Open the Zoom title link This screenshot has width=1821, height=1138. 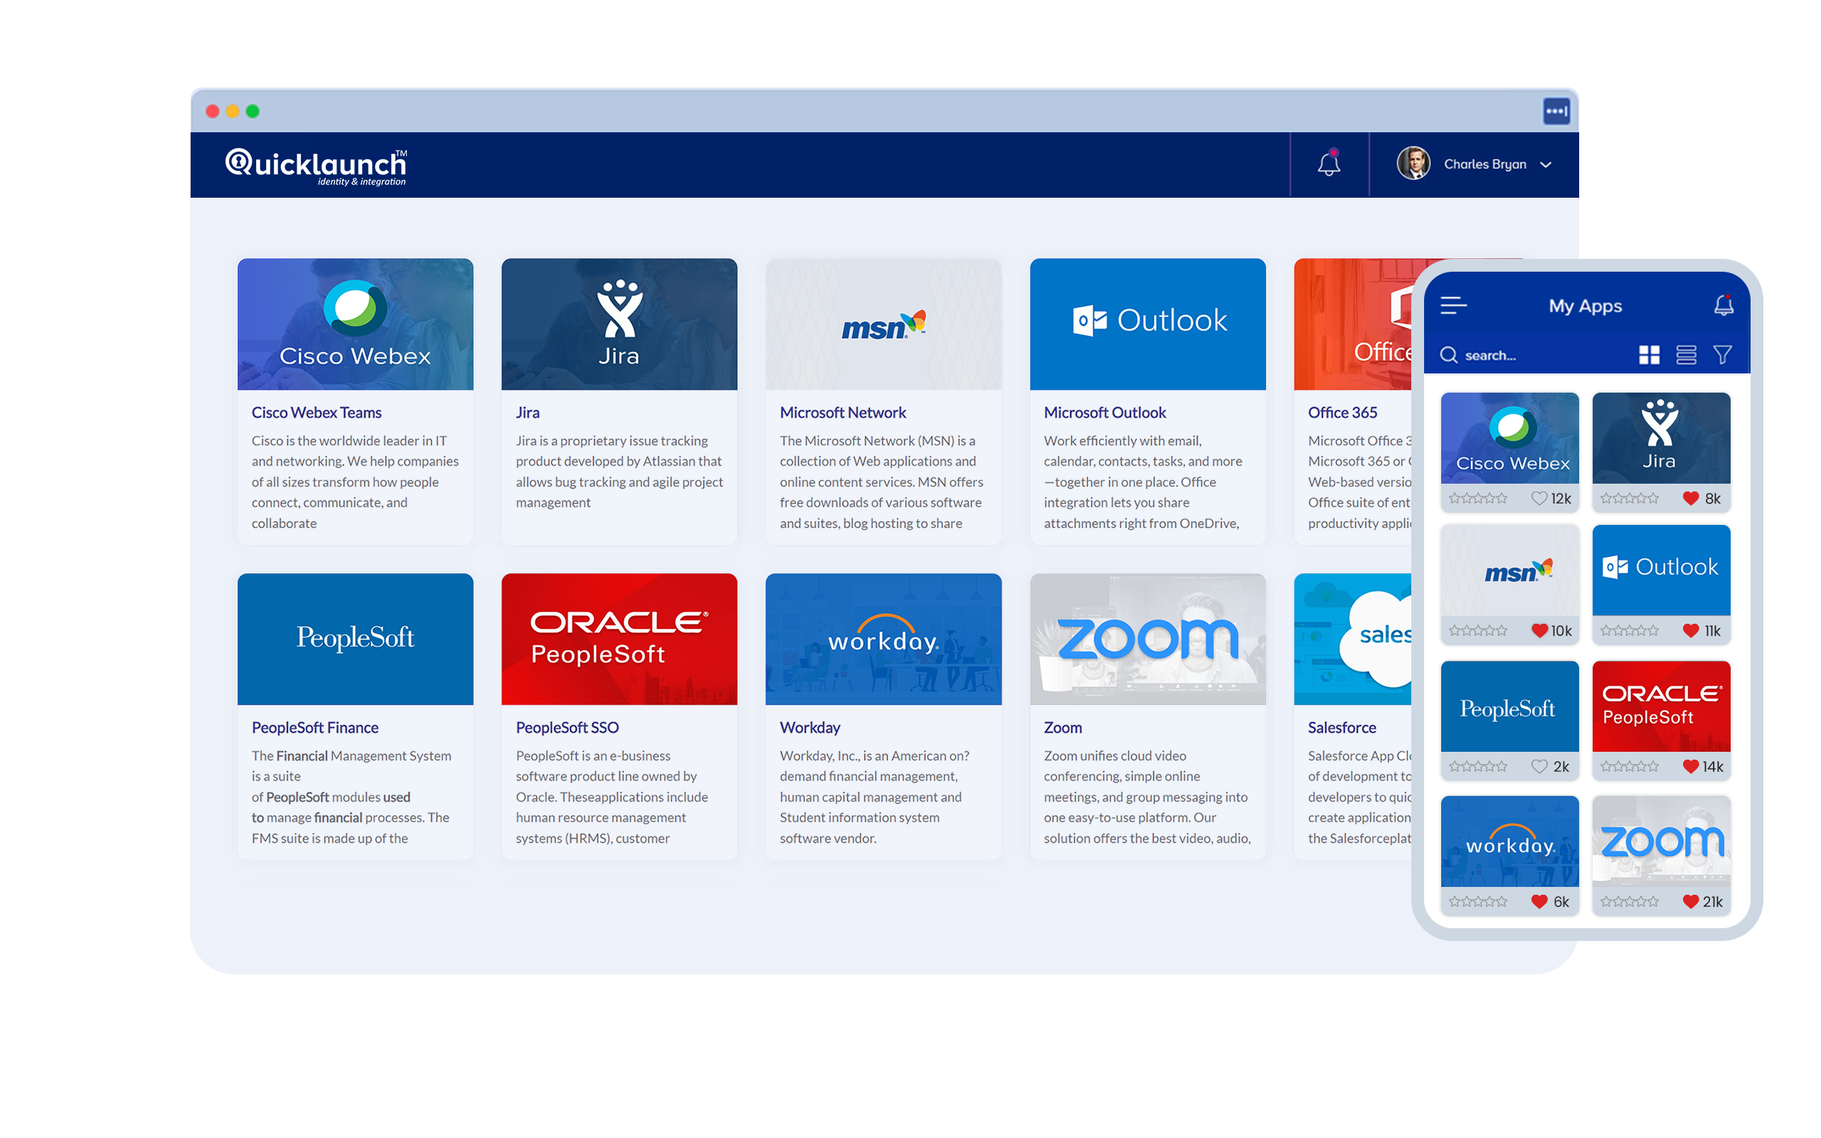tap(1063, 727)
